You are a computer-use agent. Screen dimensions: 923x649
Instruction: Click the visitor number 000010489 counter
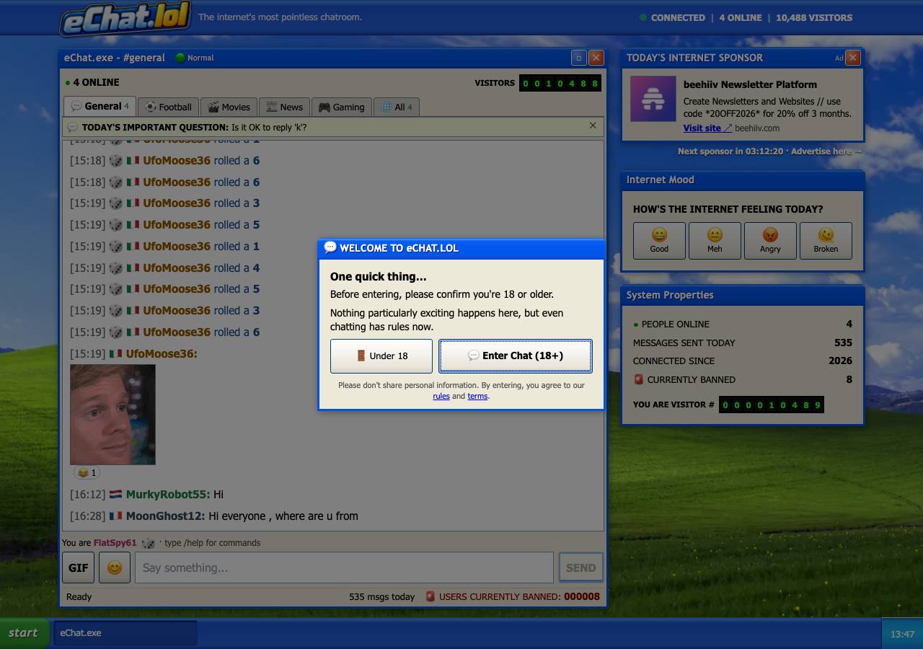click(x=771, y=405)
